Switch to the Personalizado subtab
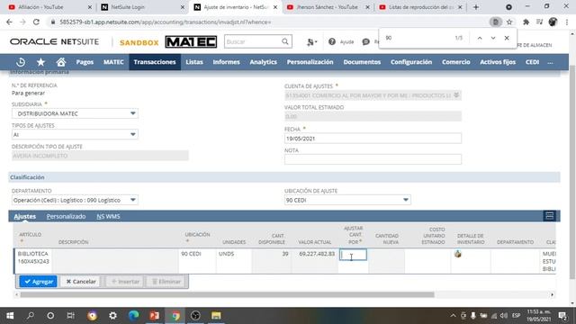This screenshot has width=576, height=324. click(x=66, y=216)
